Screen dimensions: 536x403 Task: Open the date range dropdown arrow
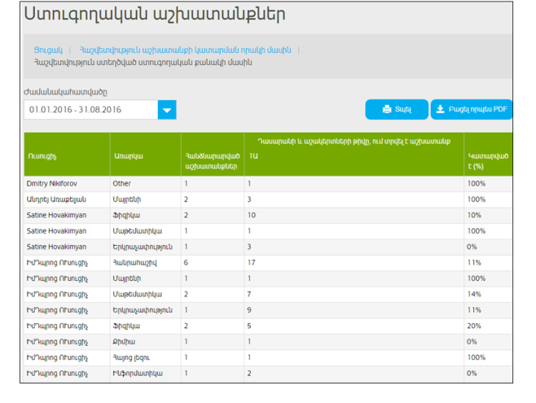[x=167, y=110]
